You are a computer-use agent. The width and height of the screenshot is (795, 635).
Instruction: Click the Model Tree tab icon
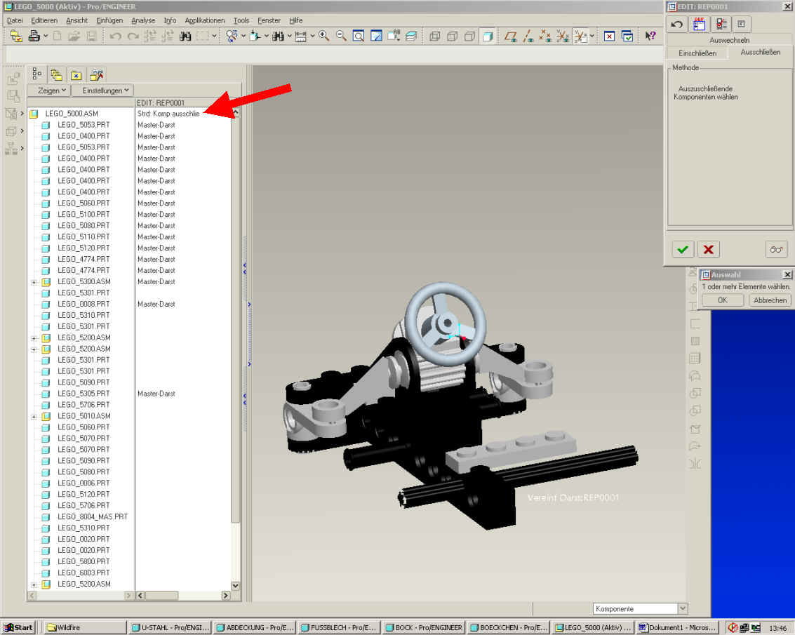click(37, 75)
